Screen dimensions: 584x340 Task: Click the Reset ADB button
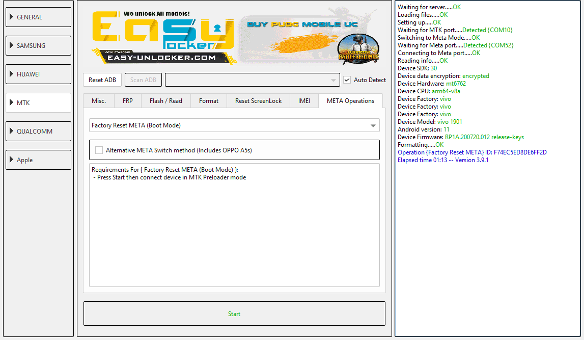102,80
